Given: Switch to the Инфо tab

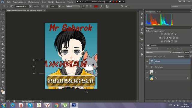Looking at the screenshot, I should [x=159, y=12].
